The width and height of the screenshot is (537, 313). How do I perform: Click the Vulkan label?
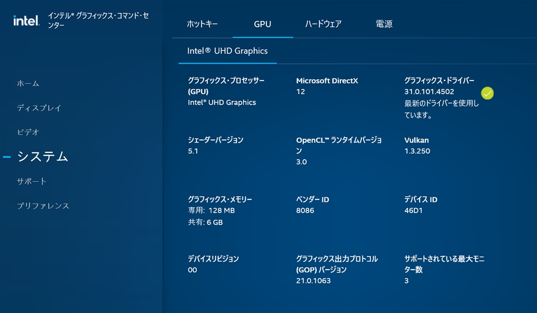coord(416,140)
